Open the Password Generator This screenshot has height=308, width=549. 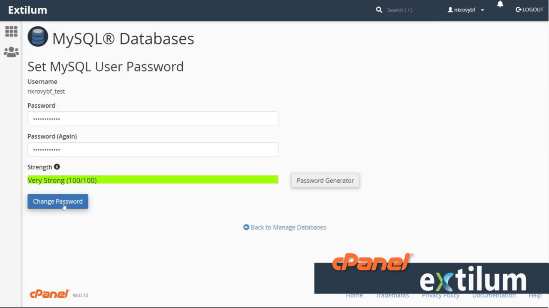(x=325, y=180)
